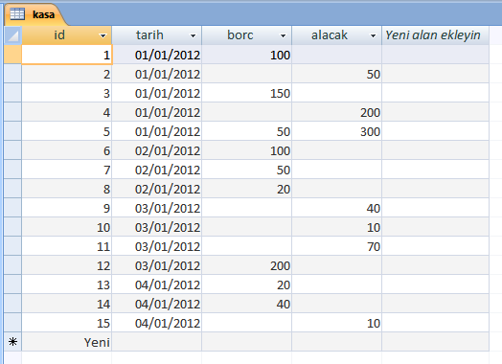Image resolution: width=502 pixels, height=364 pixels.
Task: Open the alacak column filter dropdown
Action: (x=373, y=35)
